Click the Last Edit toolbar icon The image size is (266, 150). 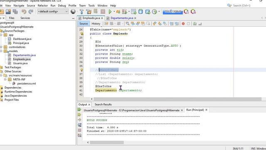(x=106, y=24)
